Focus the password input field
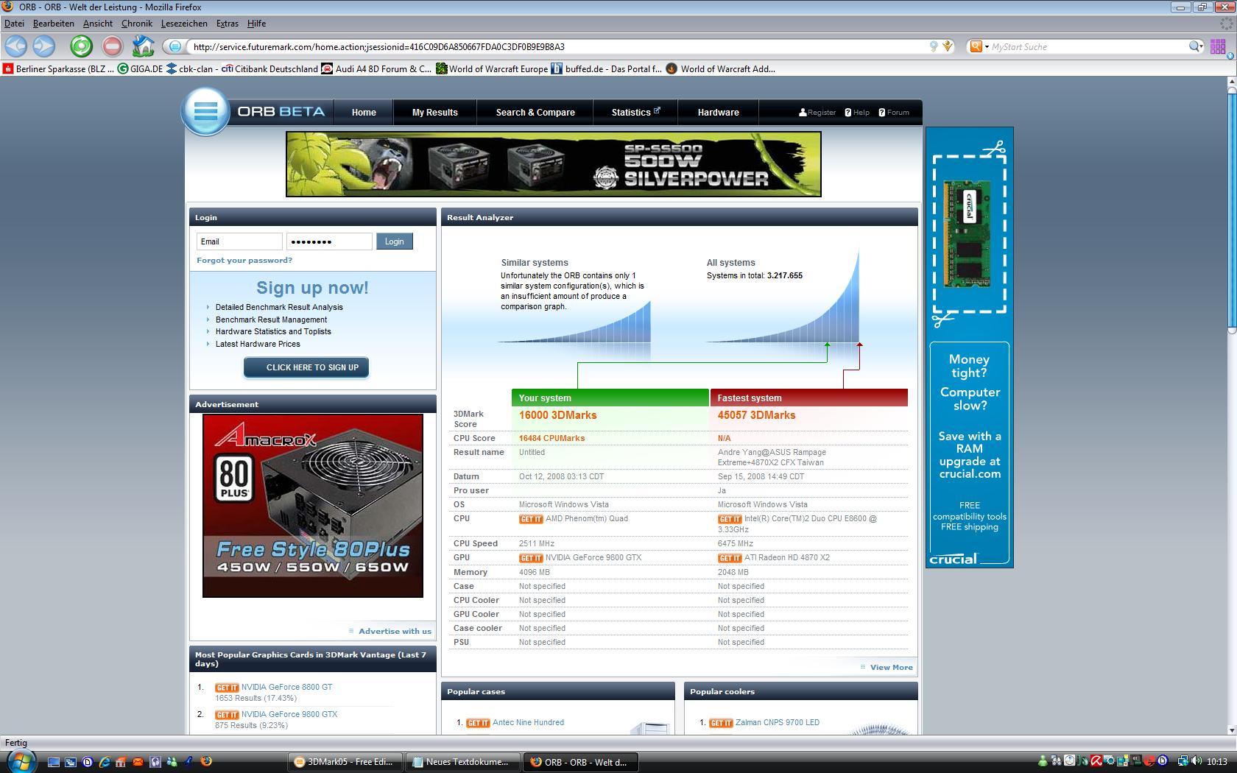Viewport: 1237px width, 773px height. pyautogui.click(x=329, y=241)
